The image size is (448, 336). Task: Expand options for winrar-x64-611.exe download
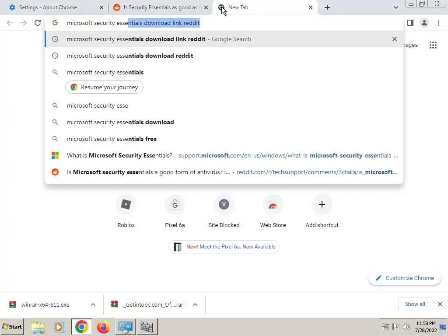click(x=93, y=304)
